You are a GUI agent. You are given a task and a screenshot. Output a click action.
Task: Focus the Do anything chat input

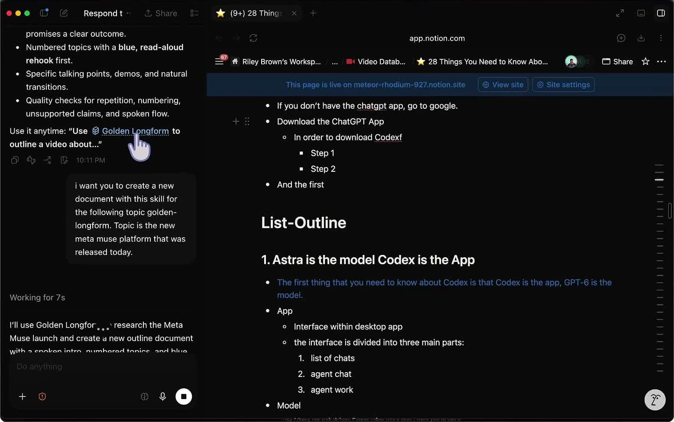(103, 367)
